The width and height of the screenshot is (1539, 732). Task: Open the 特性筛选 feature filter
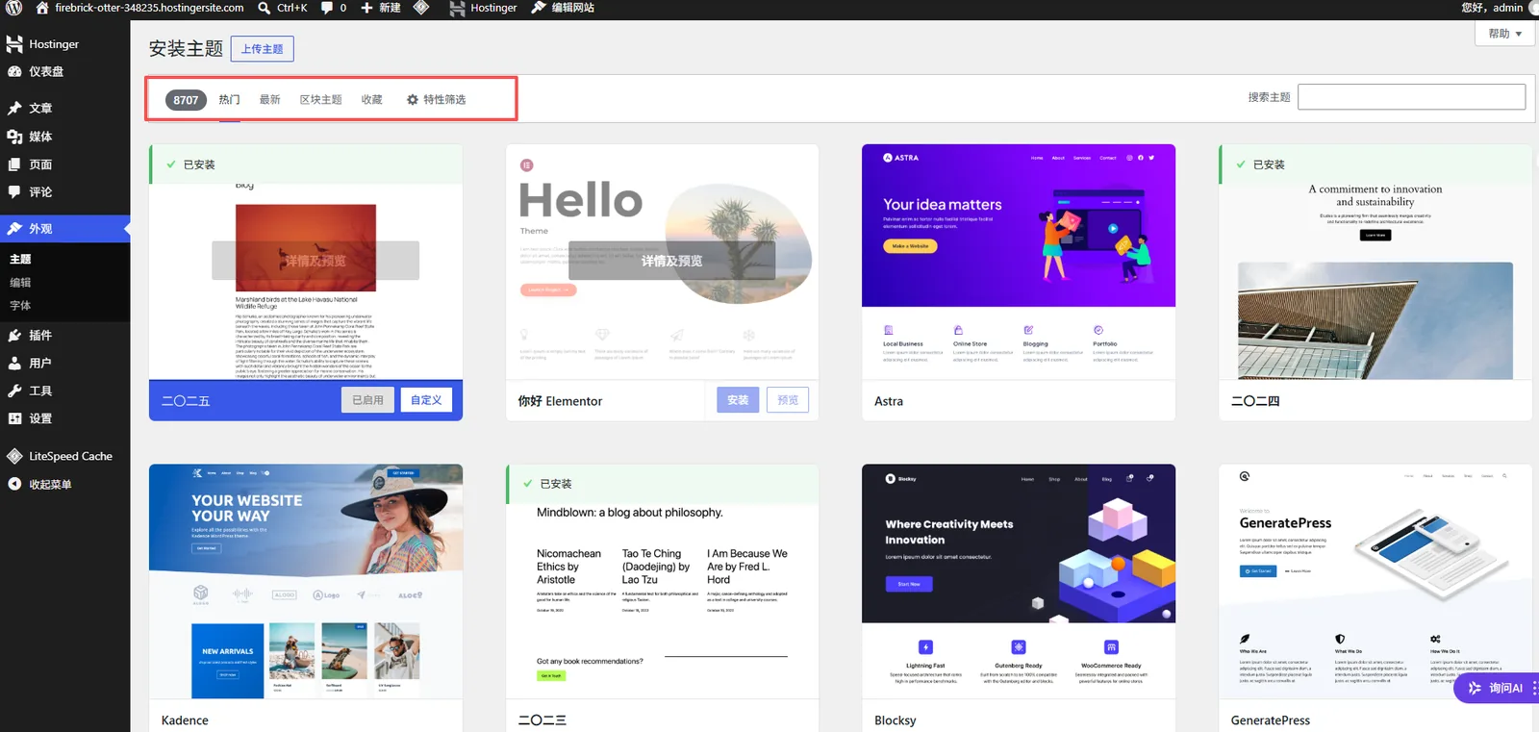pos(437,100)
